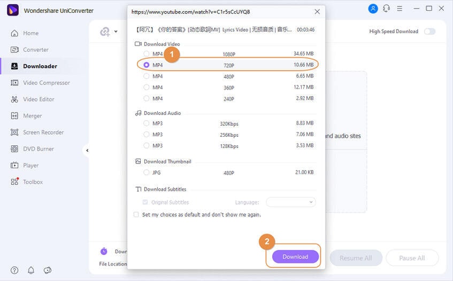The height and width of the screenshot is (281, 453).
Task: Click the paste URL link icon
Action: point(105,32)
